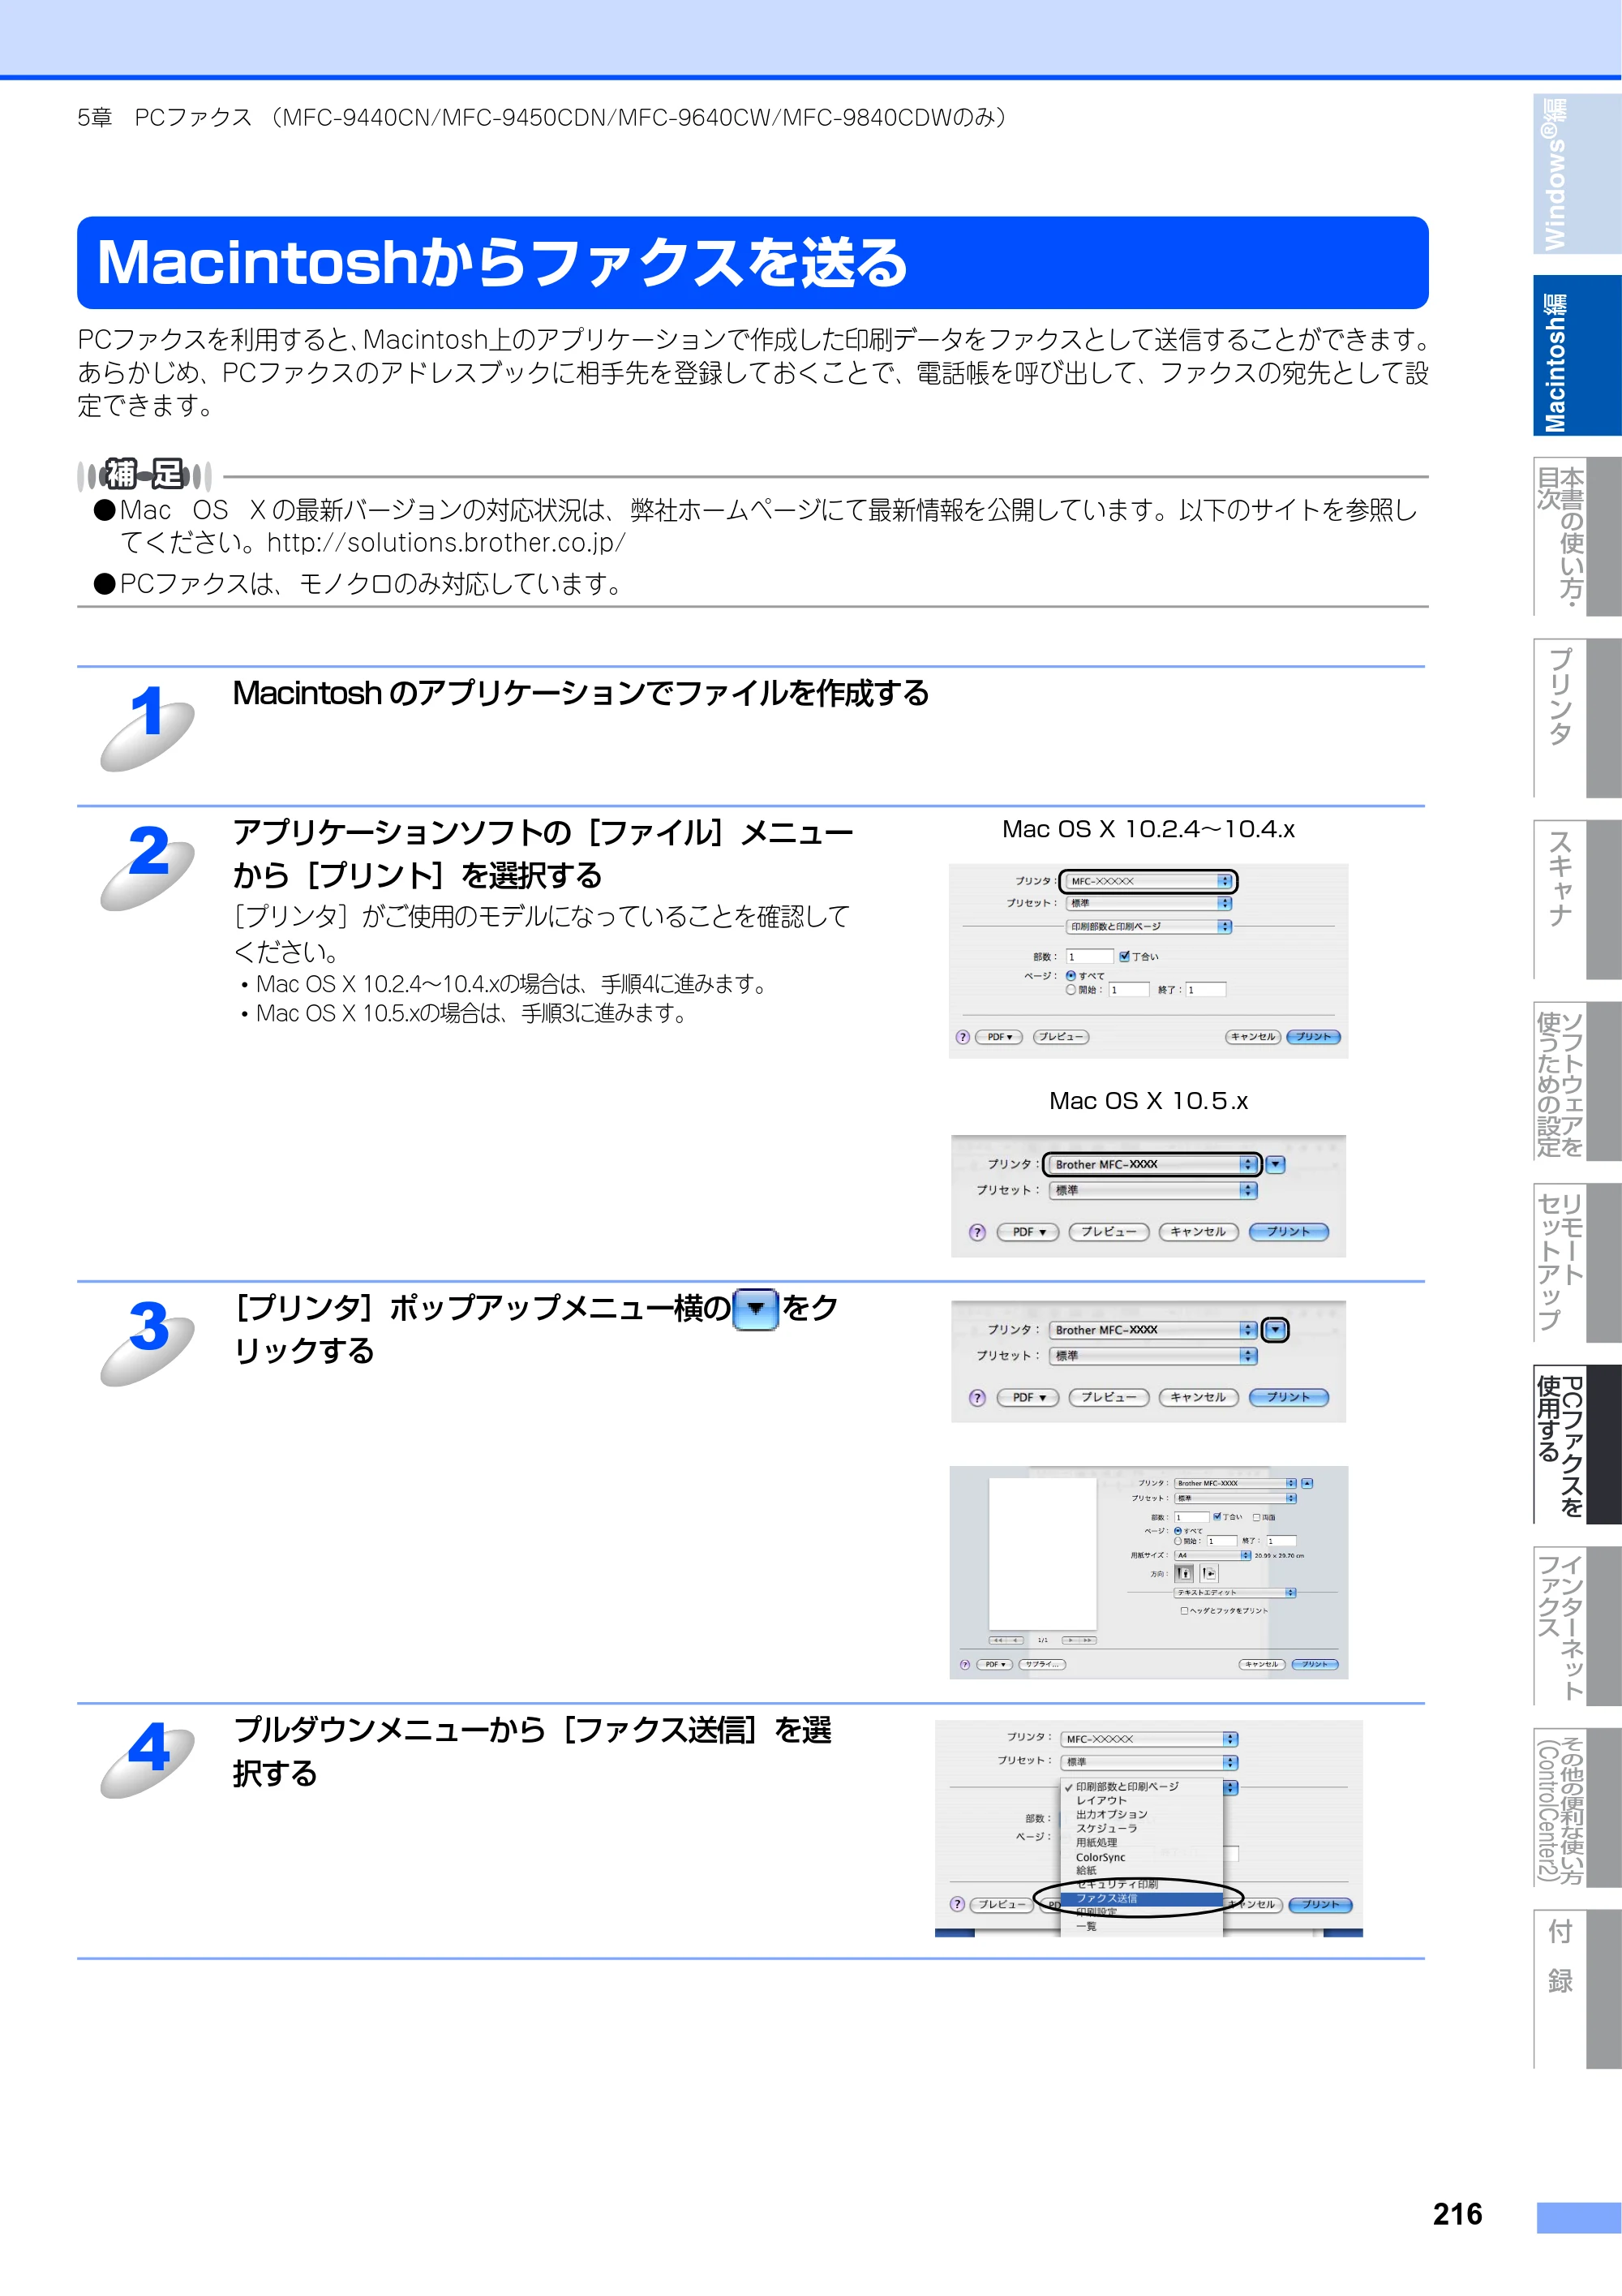Open Brother MFC-XXXX dropdown in step 2's 10.5.x dialog
This screenshot has height=2296, width=1622.
(x=1152, y=1164)
